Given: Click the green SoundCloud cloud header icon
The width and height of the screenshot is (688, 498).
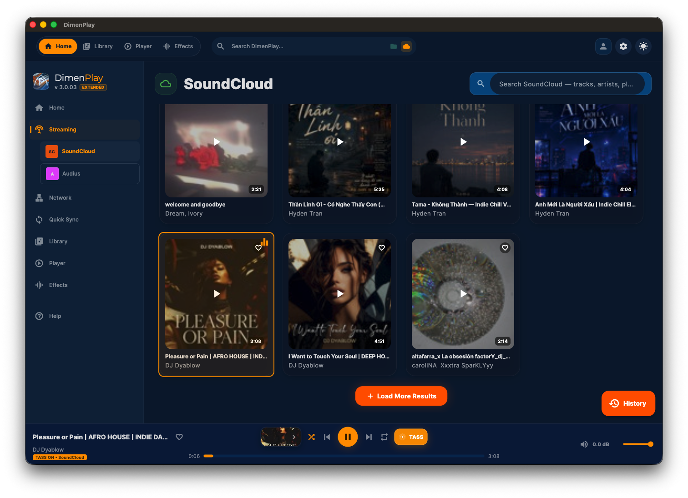Looking at the screenshot, I should [166, 84].
